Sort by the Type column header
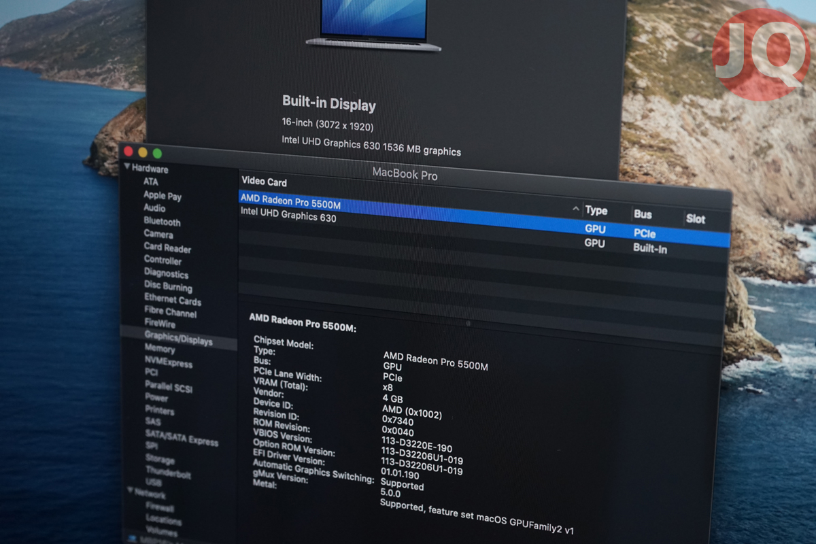816x544 pixels. click(596, 211)
